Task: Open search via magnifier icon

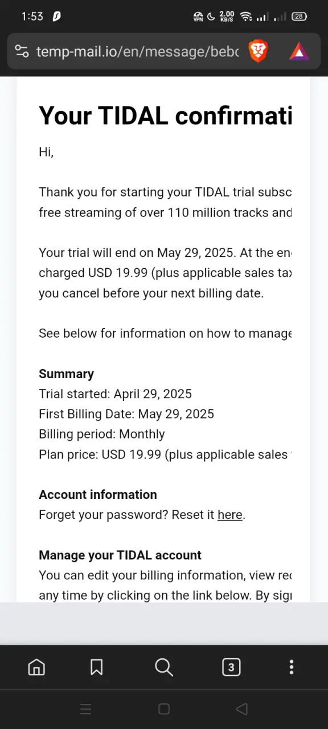Action: (164, 667)
